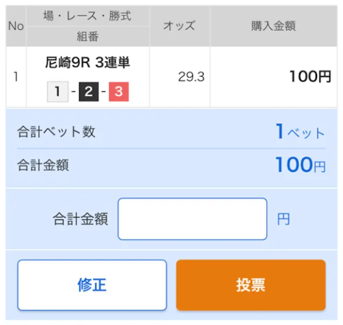Screen dimensions: 343x325
Task: Click the 合計金額 label beside the input box
Action: point(80,219)
